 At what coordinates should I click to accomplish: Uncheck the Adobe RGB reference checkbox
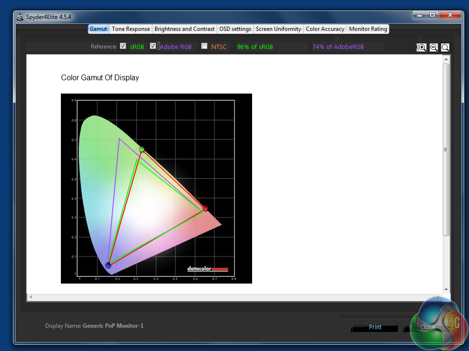(153, 46)
